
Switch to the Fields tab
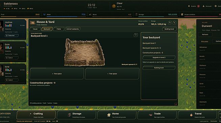pos(59,29)
